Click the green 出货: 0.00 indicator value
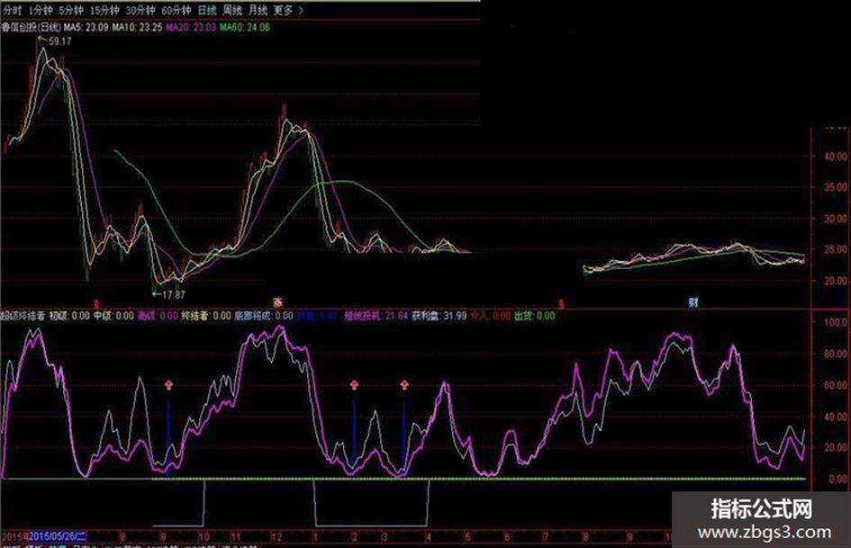The image size is (851, 548). click(x=535, y=315)
